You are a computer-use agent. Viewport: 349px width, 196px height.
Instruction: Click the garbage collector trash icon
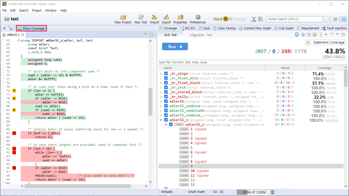click(273, 192)
